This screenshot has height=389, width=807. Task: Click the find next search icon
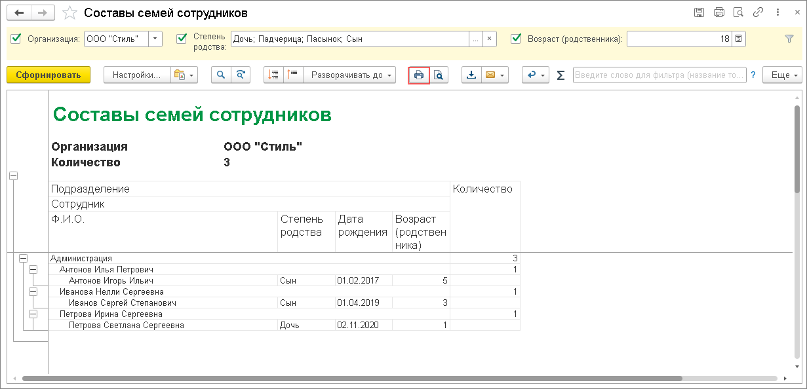[241, 75]
